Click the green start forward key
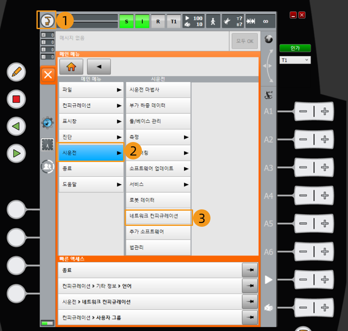This screenshot has height=331, width=348. (16, 153)
